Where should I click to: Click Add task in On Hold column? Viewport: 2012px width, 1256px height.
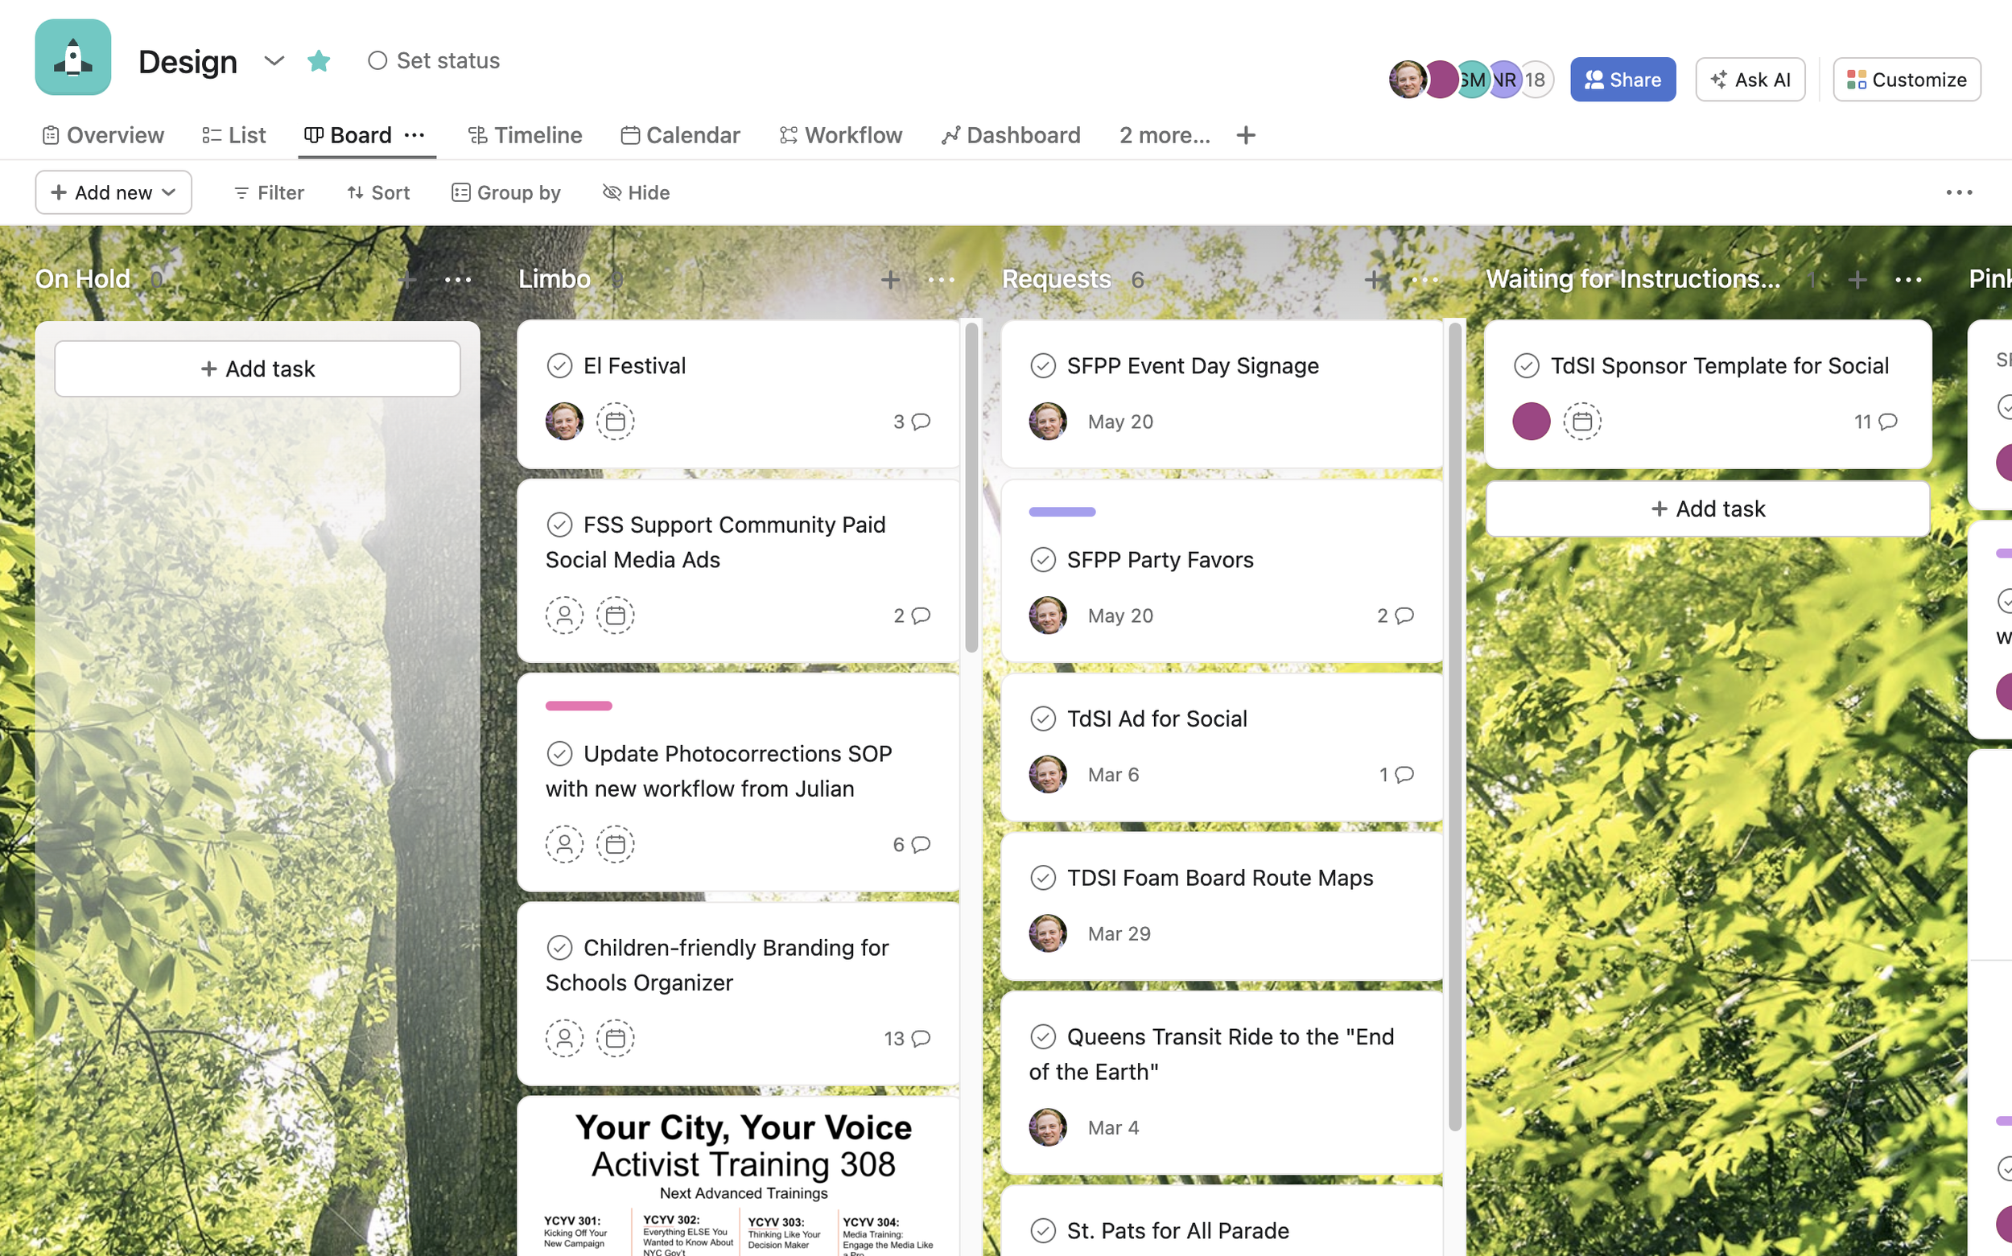[258, 369]
